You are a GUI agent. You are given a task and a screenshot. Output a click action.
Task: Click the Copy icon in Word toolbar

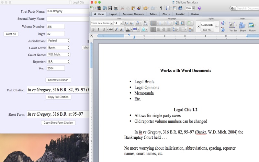point(128,8)
